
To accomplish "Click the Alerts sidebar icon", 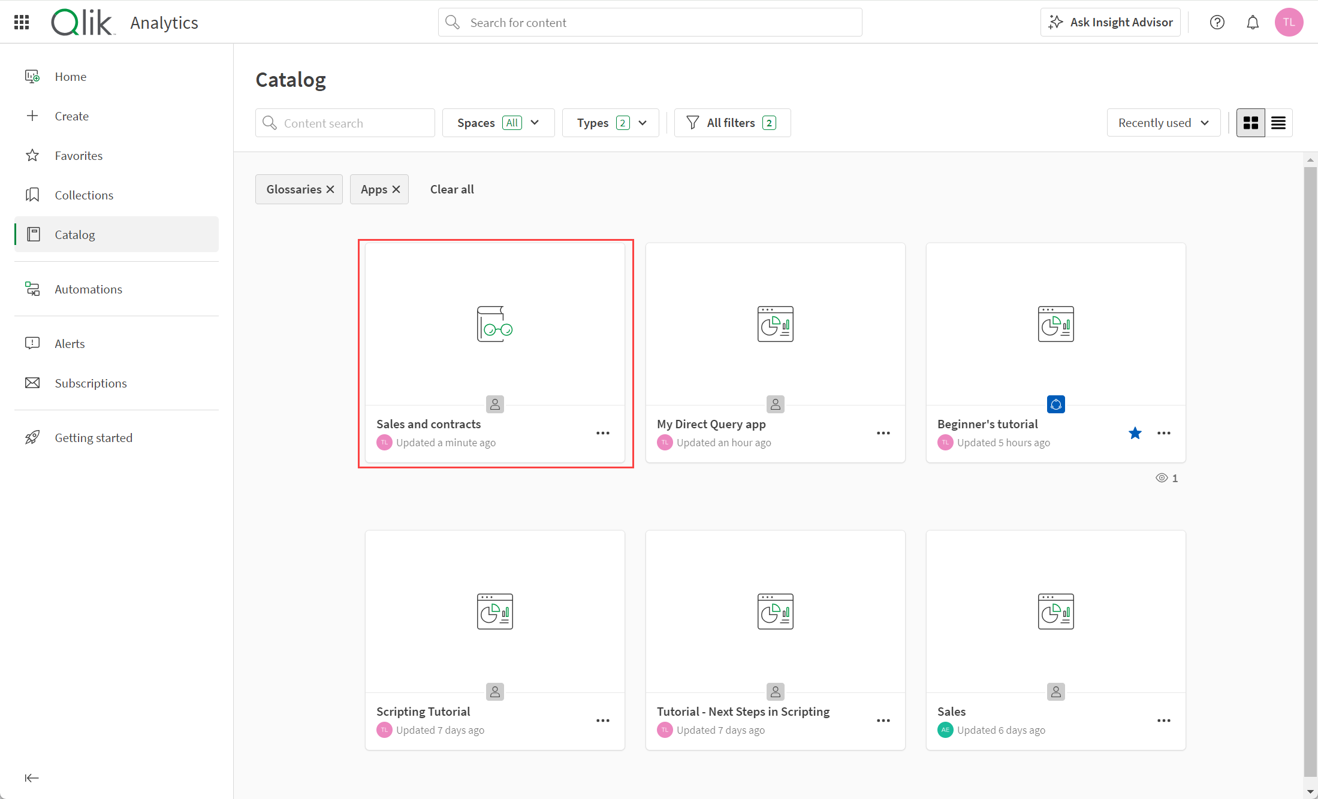I will pos(32,344).
